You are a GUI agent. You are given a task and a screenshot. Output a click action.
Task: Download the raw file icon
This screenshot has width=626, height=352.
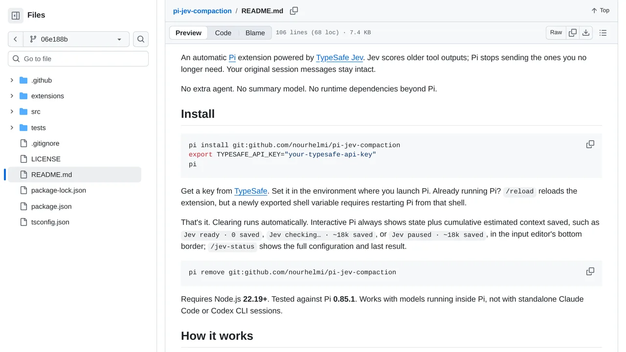(x=586, y=33)
